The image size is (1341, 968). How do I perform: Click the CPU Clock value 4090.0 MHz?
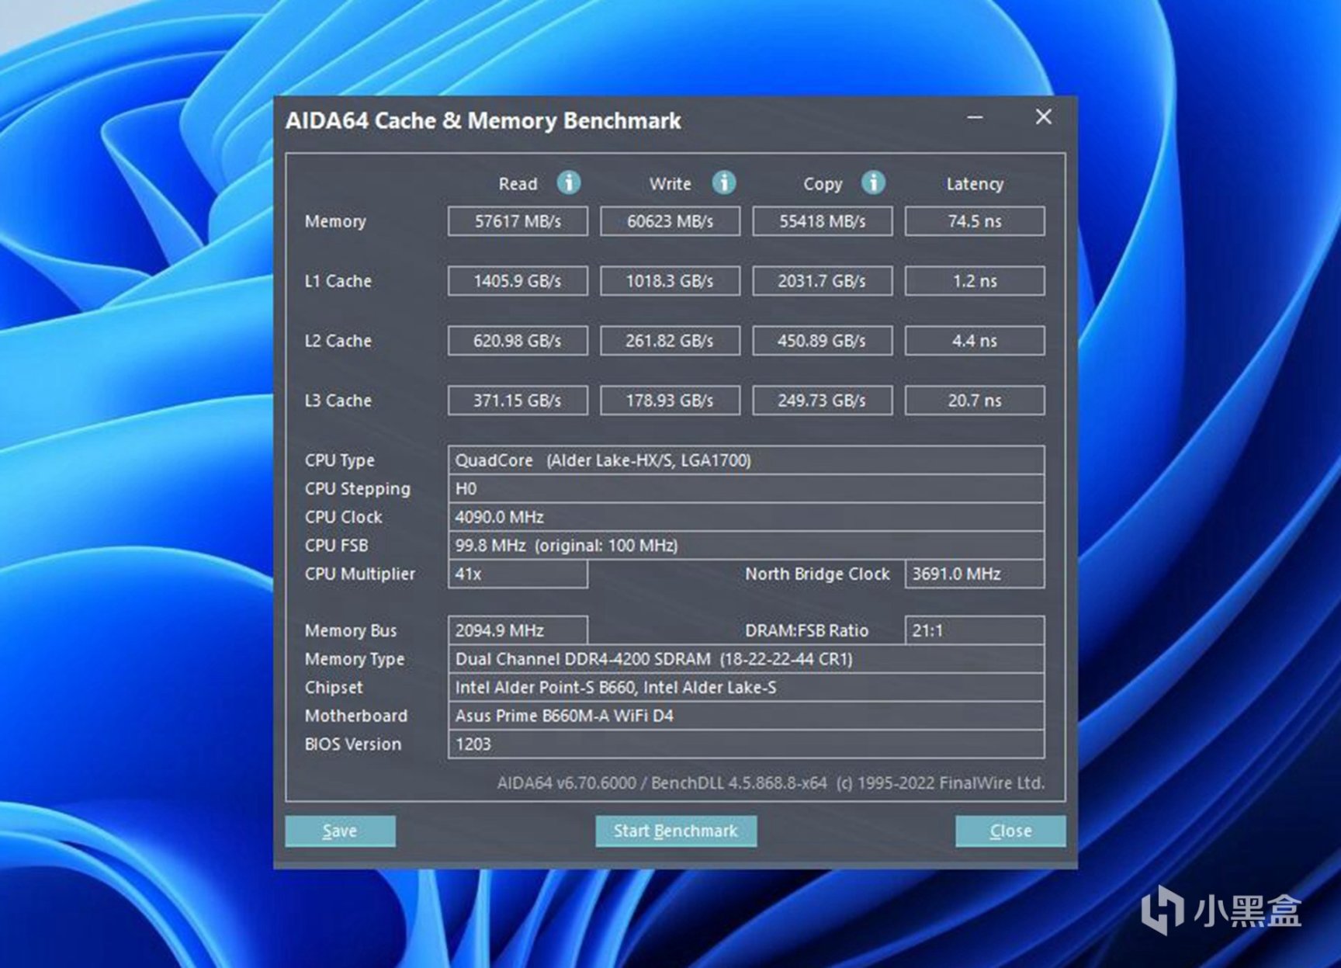[x=747, y=517]
